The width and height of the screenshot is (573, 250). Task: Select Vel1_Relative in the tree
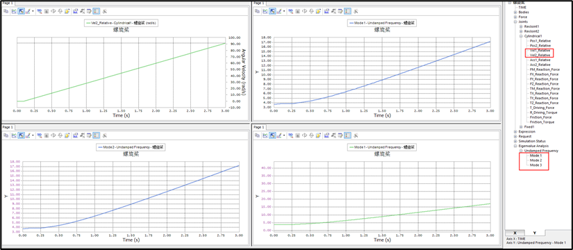[540, 51]
